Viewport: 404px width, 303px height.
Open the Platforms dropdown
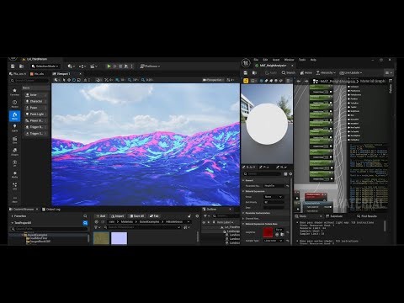click(x=150, y=66)
